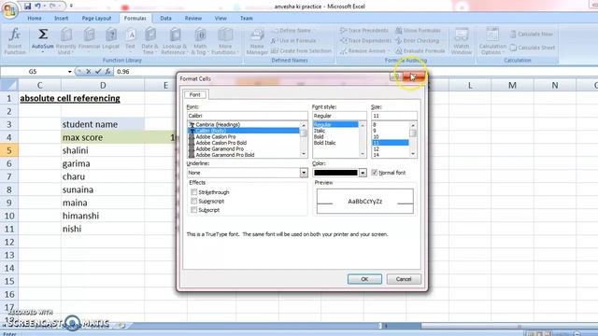Screen dimensions: 598x336
Task: Open Recently Used functions
Action: [66, 41]
